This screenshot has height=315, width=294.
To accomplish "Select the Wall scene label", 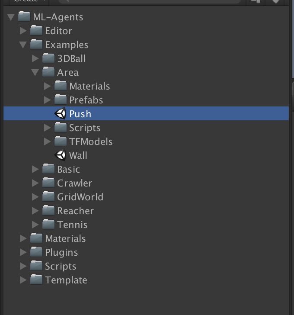I will [x=78, y=155].
